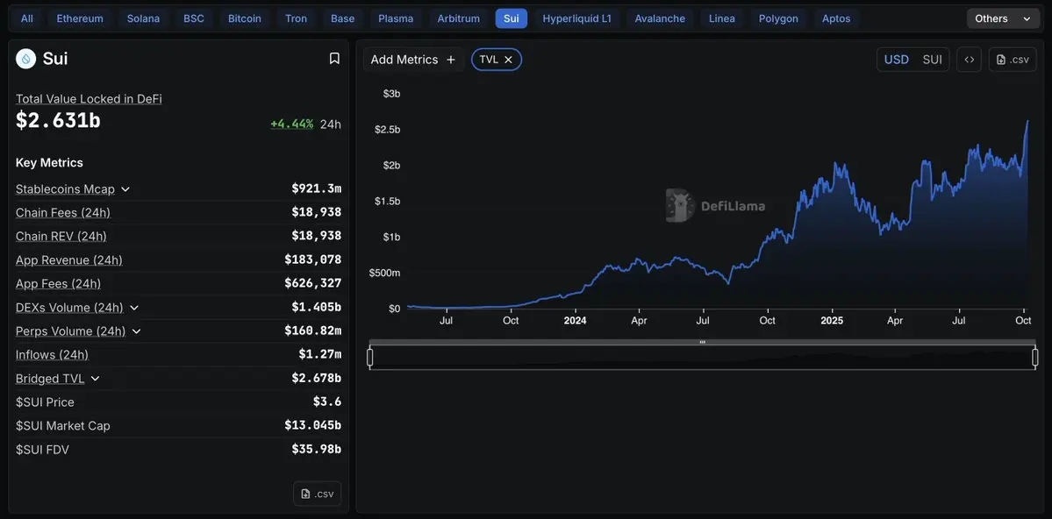Select the Polygon chain tab

coord(778,18)
